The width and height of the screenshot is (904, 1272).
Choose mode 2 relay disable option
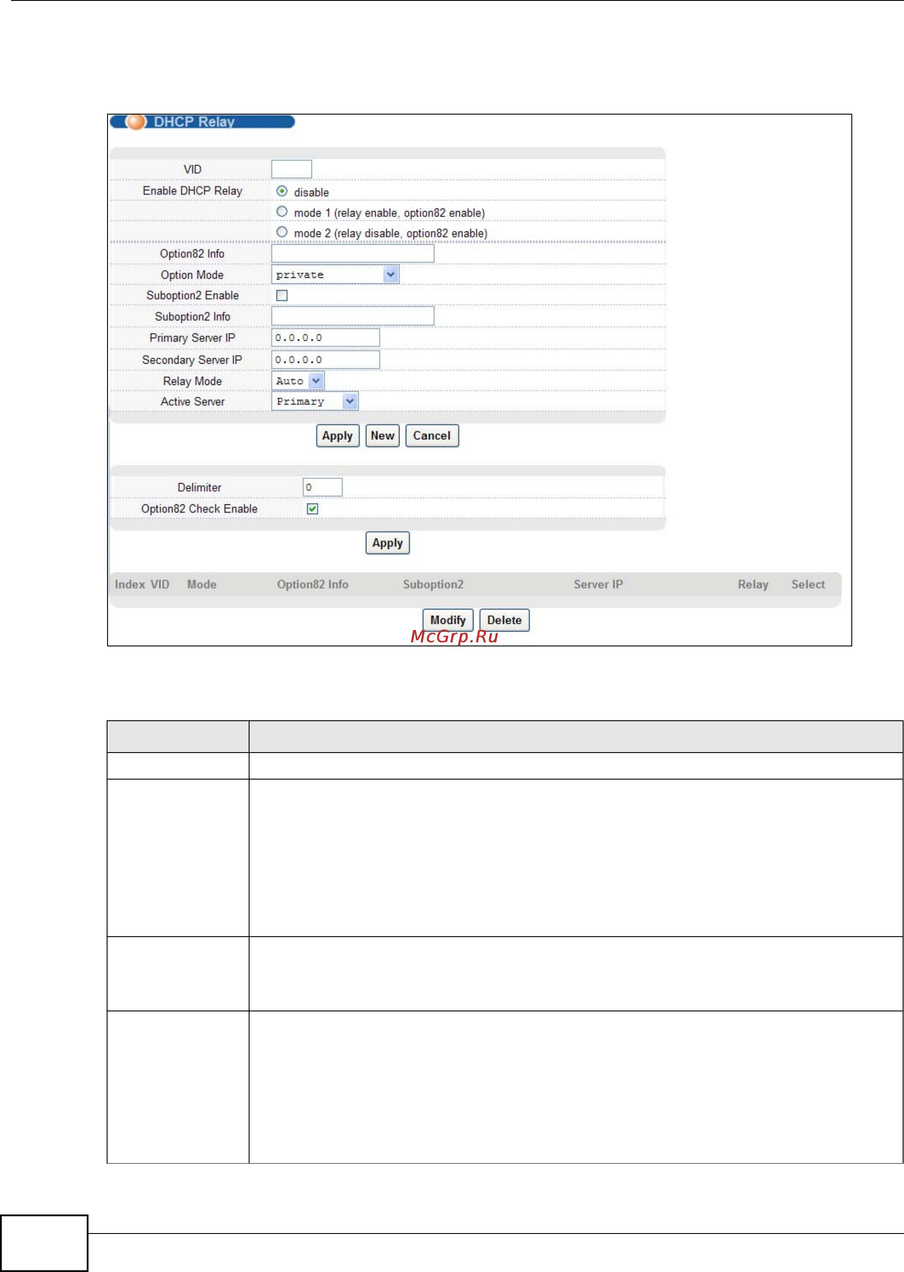282,232
